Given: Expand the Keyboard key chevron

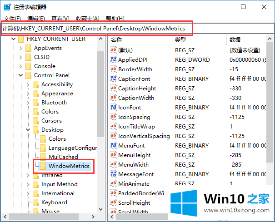Looking at the screenshot, I should 28,202.
